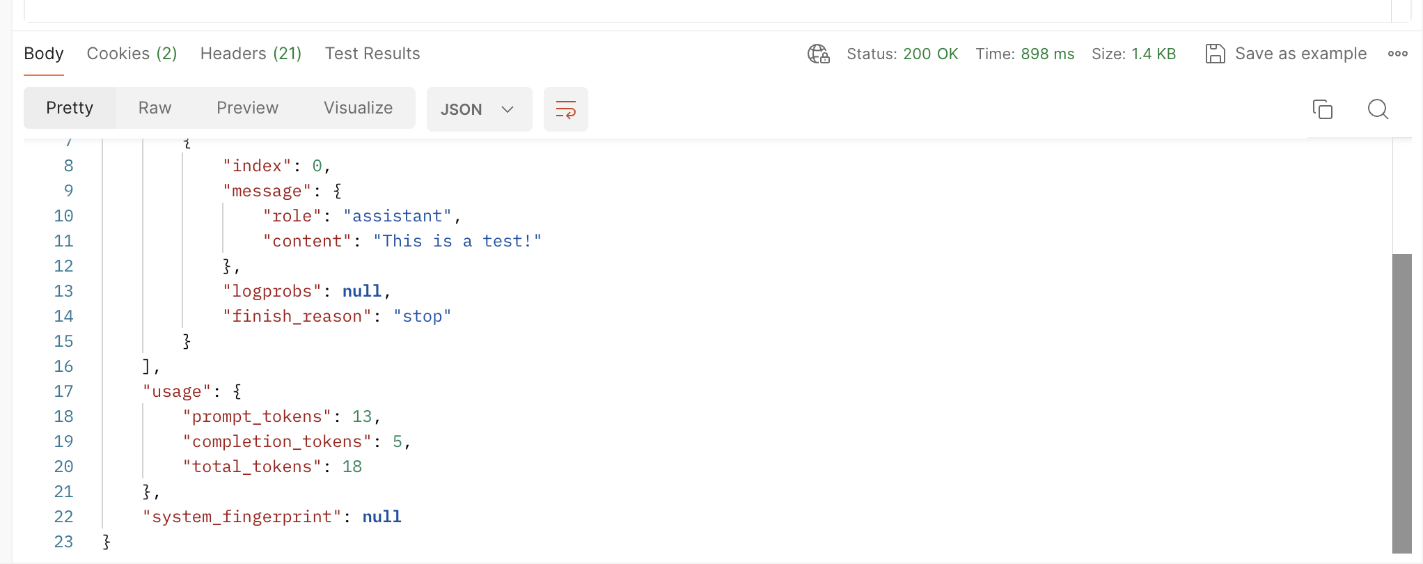Switch to Preview response view

coord(247,108)
